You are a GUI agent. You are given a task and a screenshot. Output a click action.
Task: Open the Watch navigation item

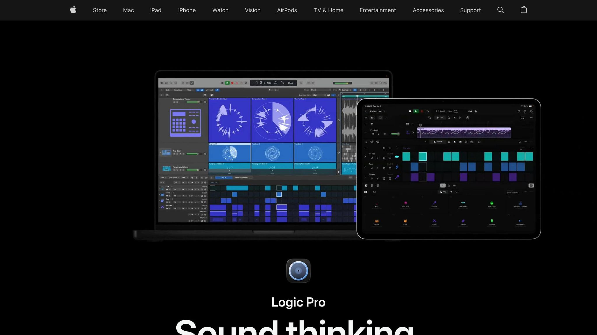tap(220, 10)
